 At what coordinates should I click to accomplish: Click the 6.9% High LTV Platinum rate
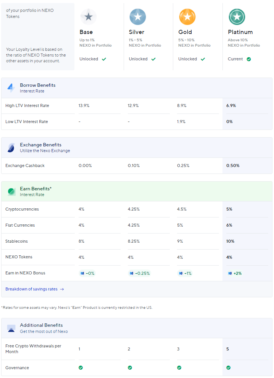click(231, 105)
